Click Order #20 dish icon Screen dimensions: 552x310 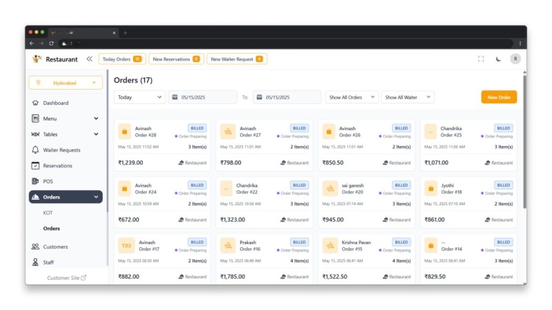(x=330, y=188)
